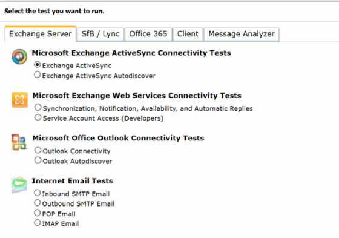Click the Microsoft Exchange Web Services Connectivity Tests heading
Screen dimensions: 339x238
[x=137, y=96]
